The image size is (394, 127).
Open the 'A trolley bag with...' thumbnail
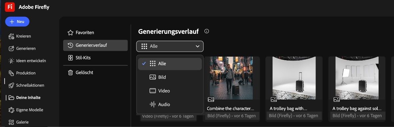pos(294,78)
